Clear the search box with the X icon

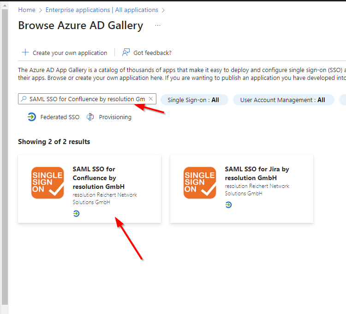click(150, 99)
